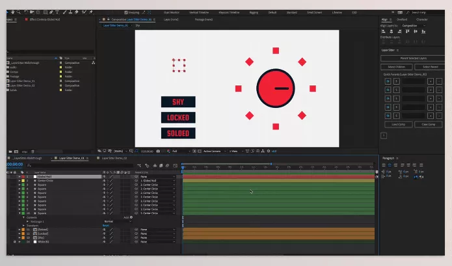Screen dimensions: 452x266
Task: Click the red label color of Global Null
Action: [x=23, y=176]
